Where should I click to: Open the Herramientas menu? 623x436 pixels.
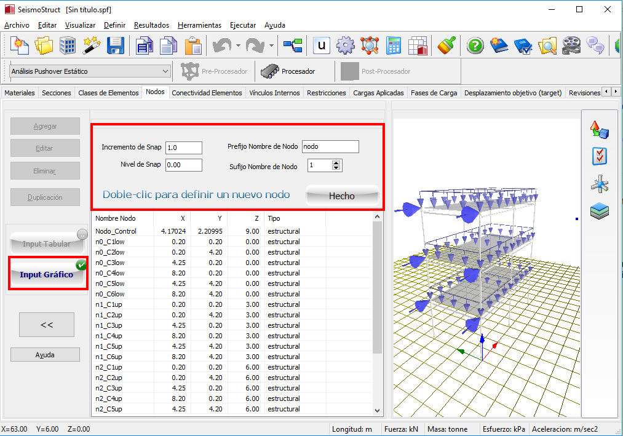pyautogui.click(x=199, y=25)
